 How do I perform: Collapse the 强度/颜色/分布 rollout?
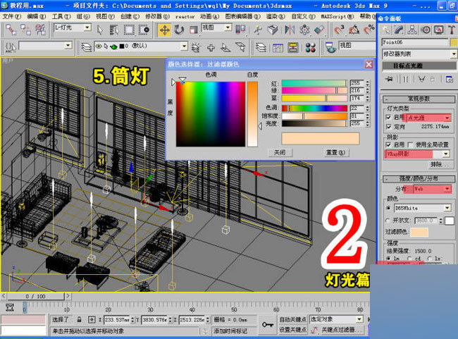coord(419,178)
